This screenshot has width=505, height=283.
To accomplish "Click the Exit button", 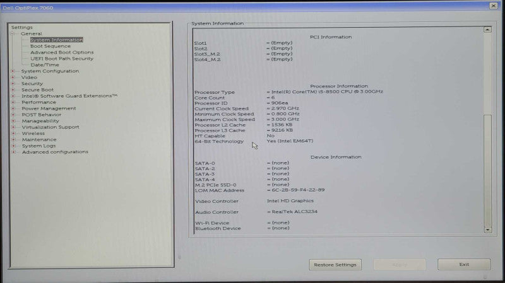I will [464, 264].
